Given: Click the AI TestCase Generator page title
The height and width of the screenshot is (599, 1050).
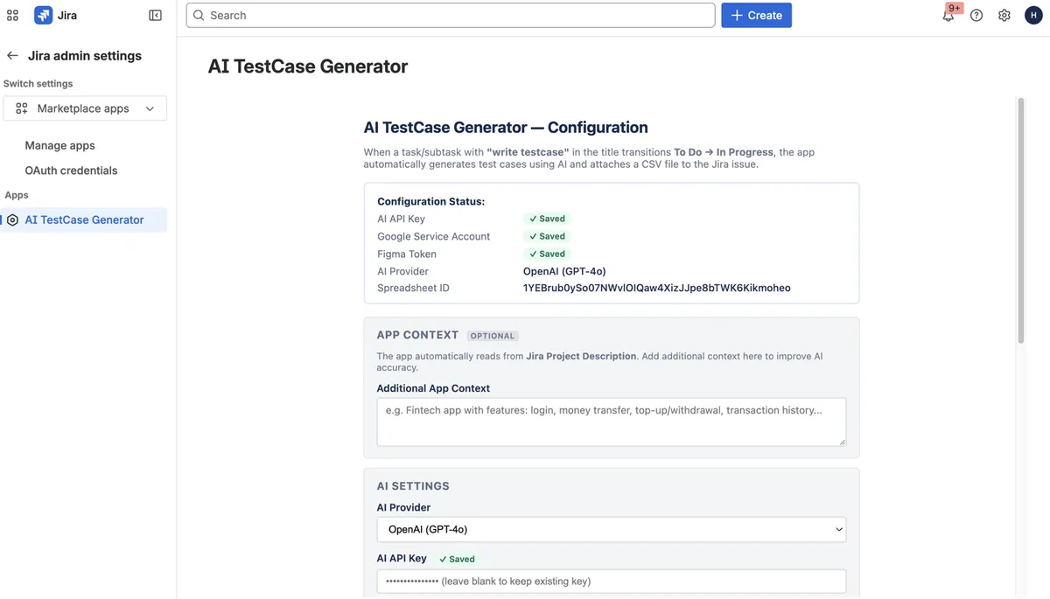Looking at the screenshot, I should (x=308, y=66).
